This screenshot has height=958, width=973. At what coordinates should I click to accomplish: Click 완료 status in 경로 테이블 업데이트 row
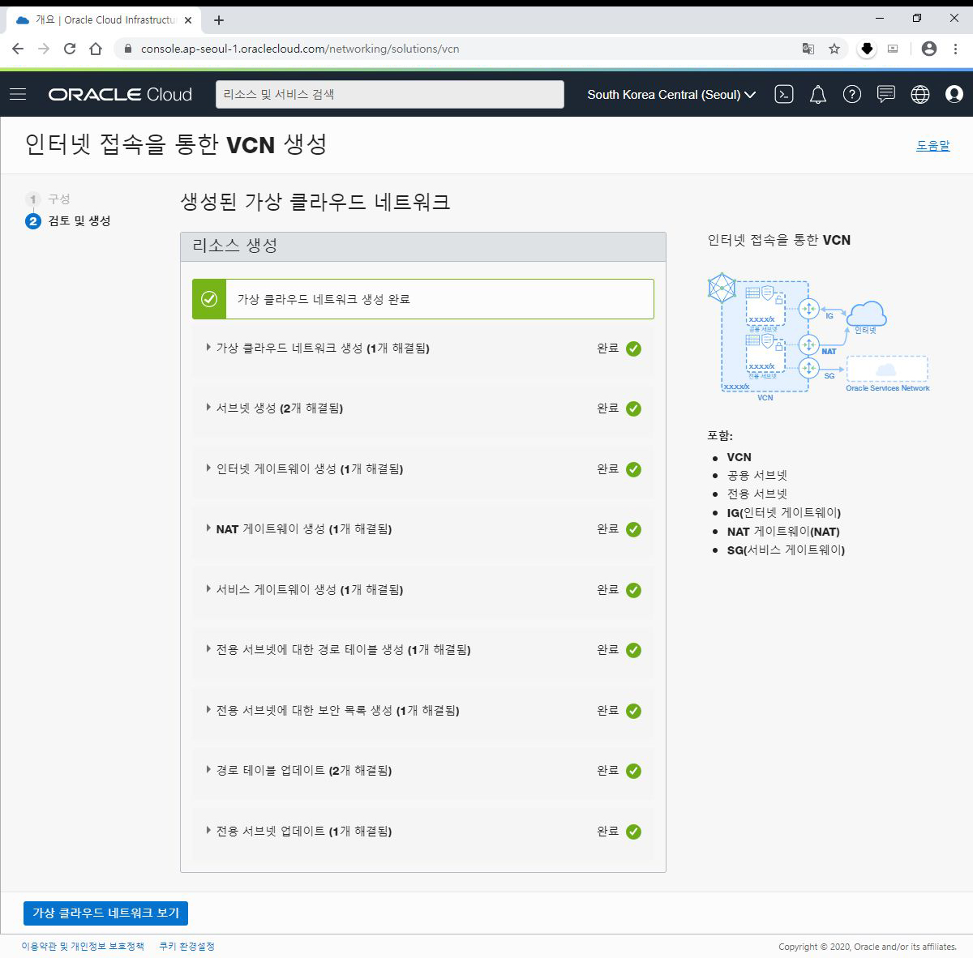click(x=608, y=770)
